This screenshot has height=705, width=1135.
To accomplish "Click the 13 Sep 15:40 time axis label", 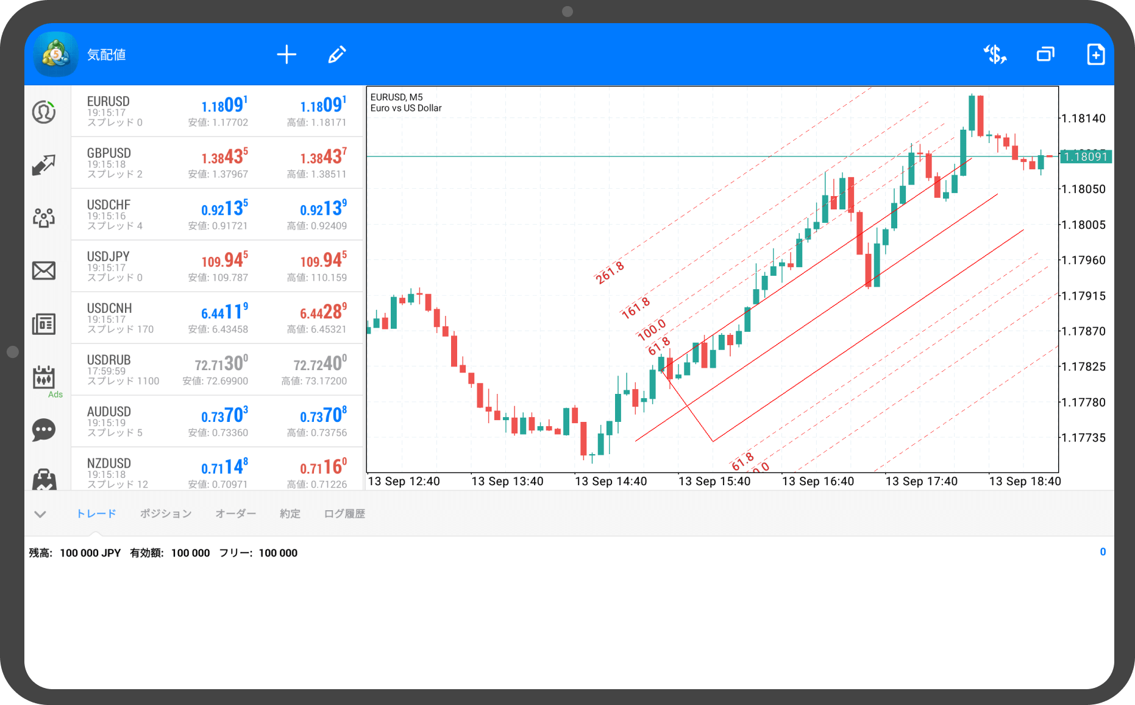I will click(x=714, y=482).
